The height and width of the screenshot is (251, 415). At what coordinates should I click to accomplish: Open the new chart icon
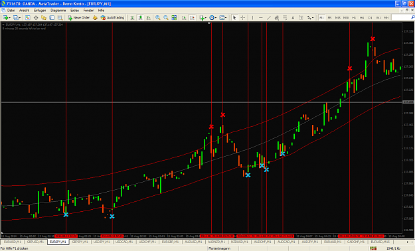click(5, 17)
